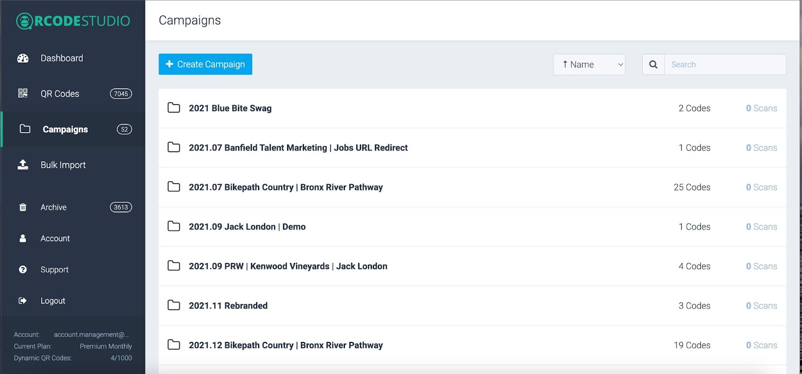Viewport: 802px width, 374px height.
Task: Click the Account person icon
Action: (x=23, y=238)
